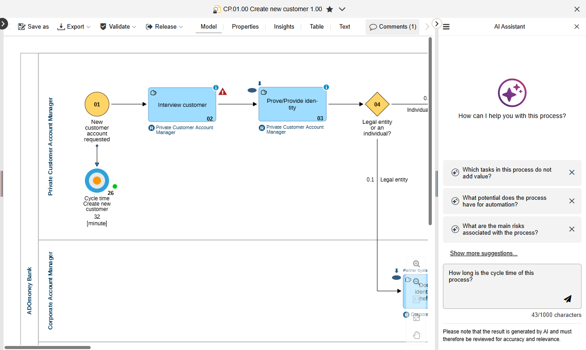Open the Insights tab

tap(284, 26)
